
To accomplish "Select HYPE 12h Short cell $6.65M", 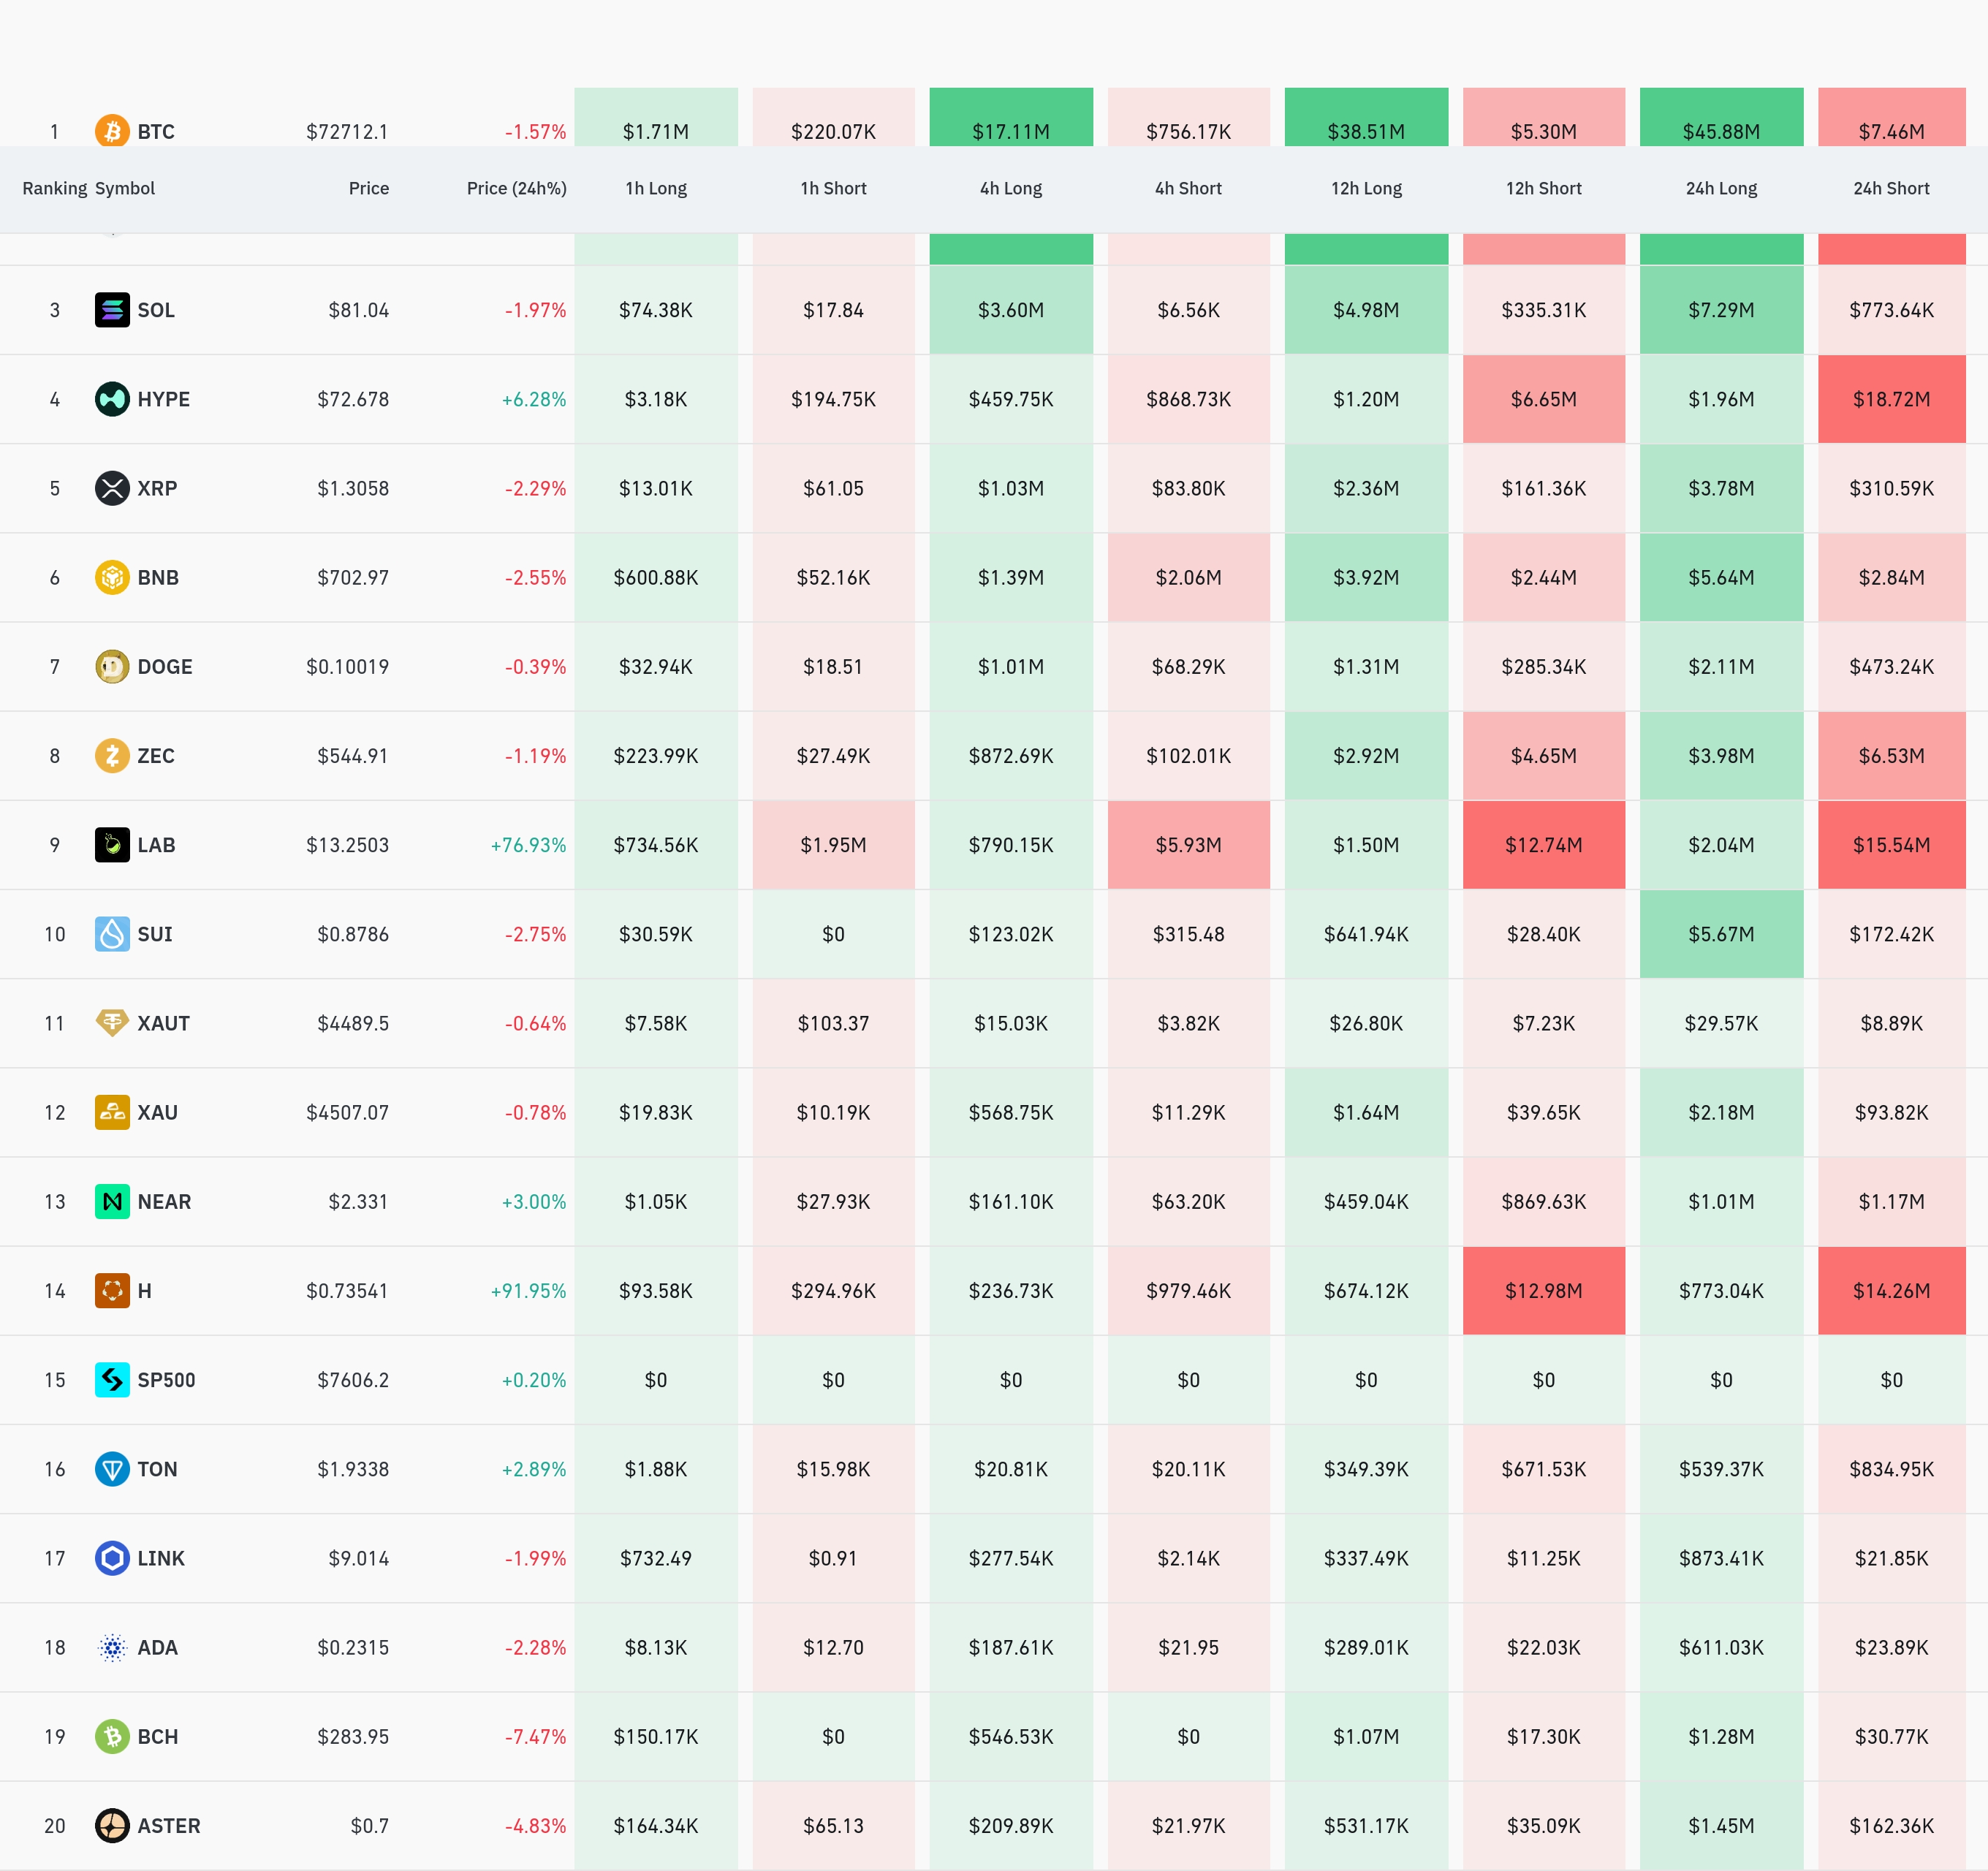I will point(1544,399).
